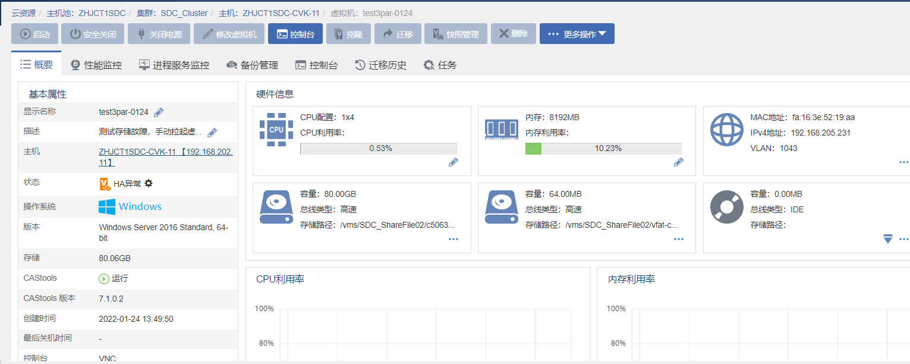This screenshot has width=910, height=364.
Task: Select MAC address fa:16:3e:52:19:aa
Action: click(823, 117)
